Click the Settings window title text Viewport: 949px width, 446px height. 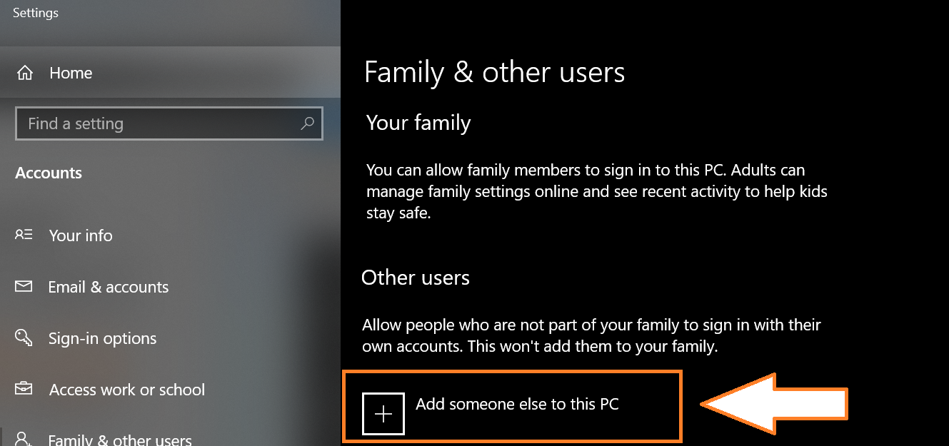[x=36, y=13]
